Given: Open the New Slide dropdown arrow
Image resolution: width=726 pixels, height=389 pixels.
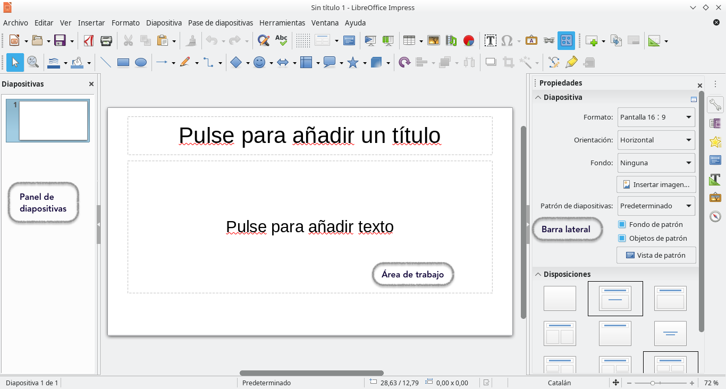Looking at the screenshot, I should click(603, 41).
